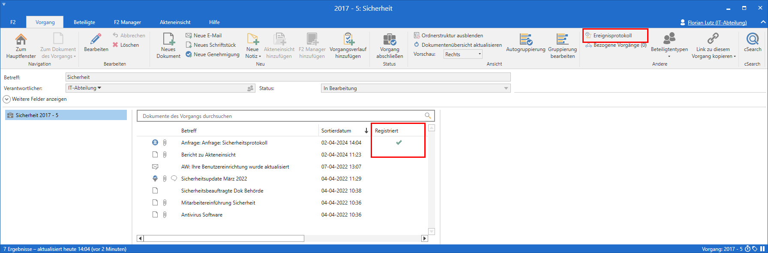Create a Neues Dokument
The image size is (768, 253).
tap(168, 40)
